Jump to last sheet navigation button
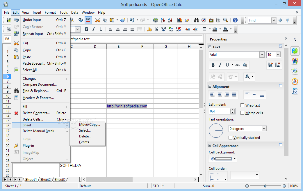This screenshot has height=191, width=303. click(20, 179)
